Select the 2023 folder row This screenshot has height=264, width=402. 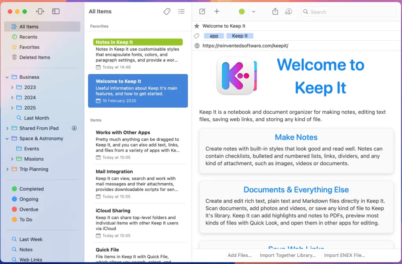(x=42, y=87)
